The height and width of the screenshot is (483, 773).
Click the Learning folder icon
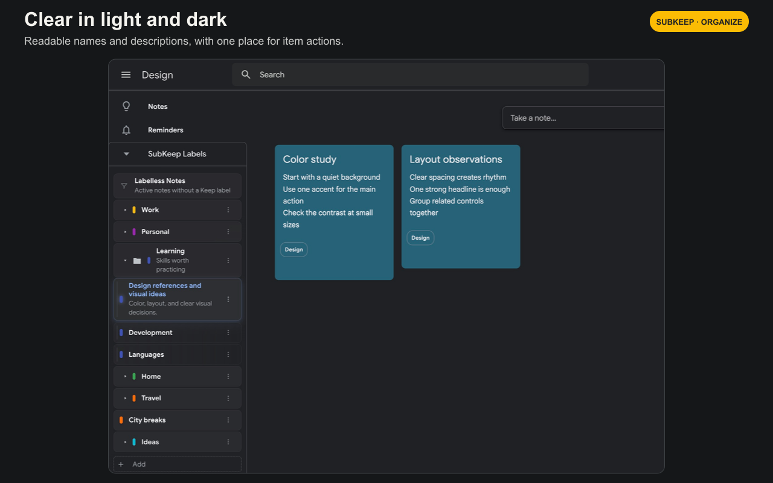click(137, 261)
